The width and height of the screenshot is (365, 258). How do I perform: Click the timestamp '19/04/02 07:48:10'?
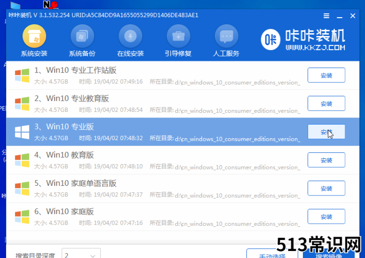coord(118,166)
